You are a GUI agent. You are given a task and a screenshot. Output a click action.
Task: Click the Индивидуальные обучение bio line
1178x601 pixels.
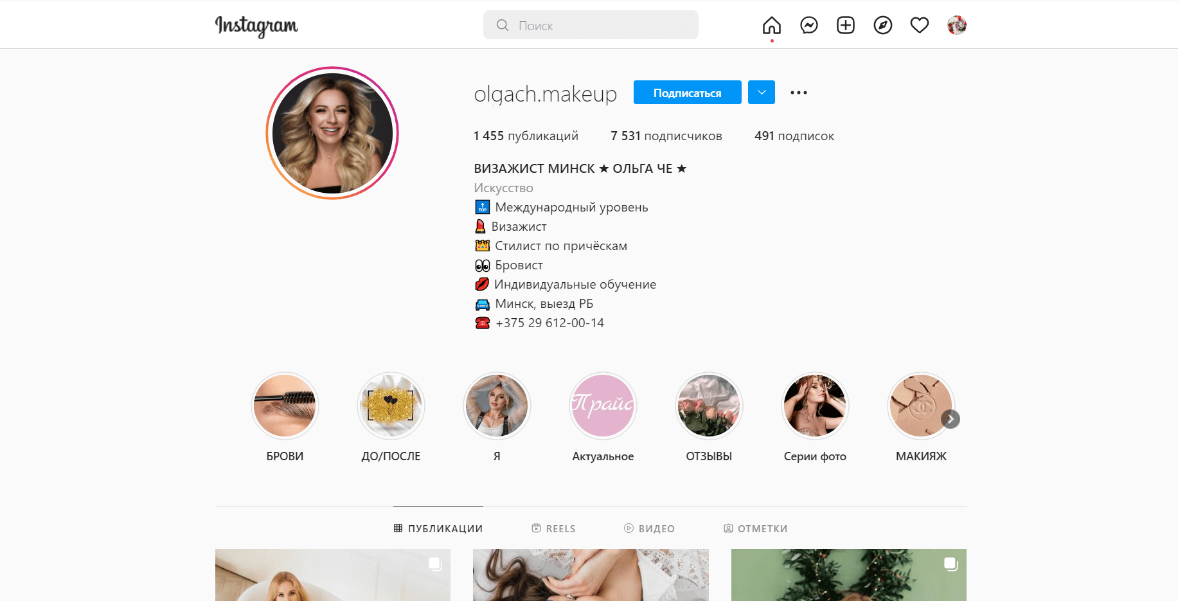tap(565, 284)
